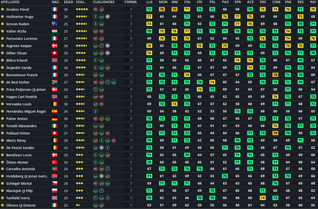This screenshot has width=318, height=209.
Task: Click de Bod Stefan's South African flag
Action: pos(55,82)
